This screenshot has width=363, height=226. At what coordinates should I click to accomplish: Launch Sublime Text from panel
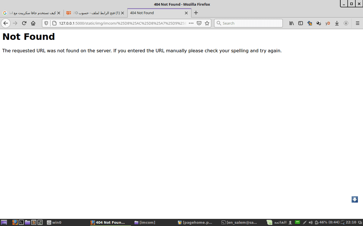34,222
